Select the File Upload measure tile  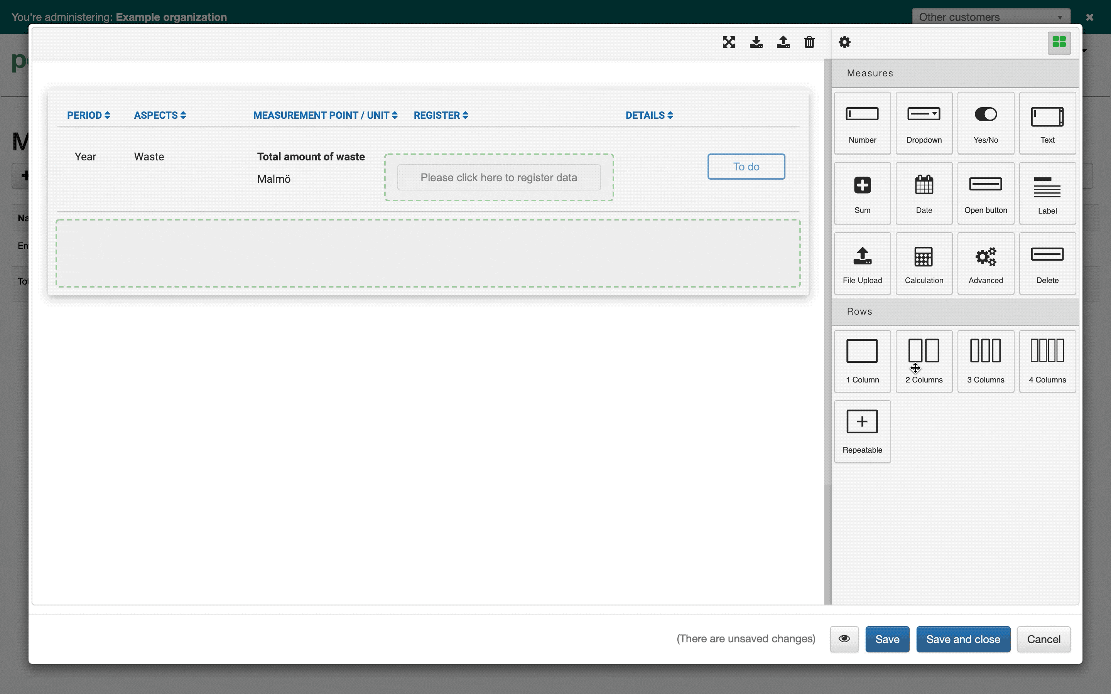tap(862, 263)
